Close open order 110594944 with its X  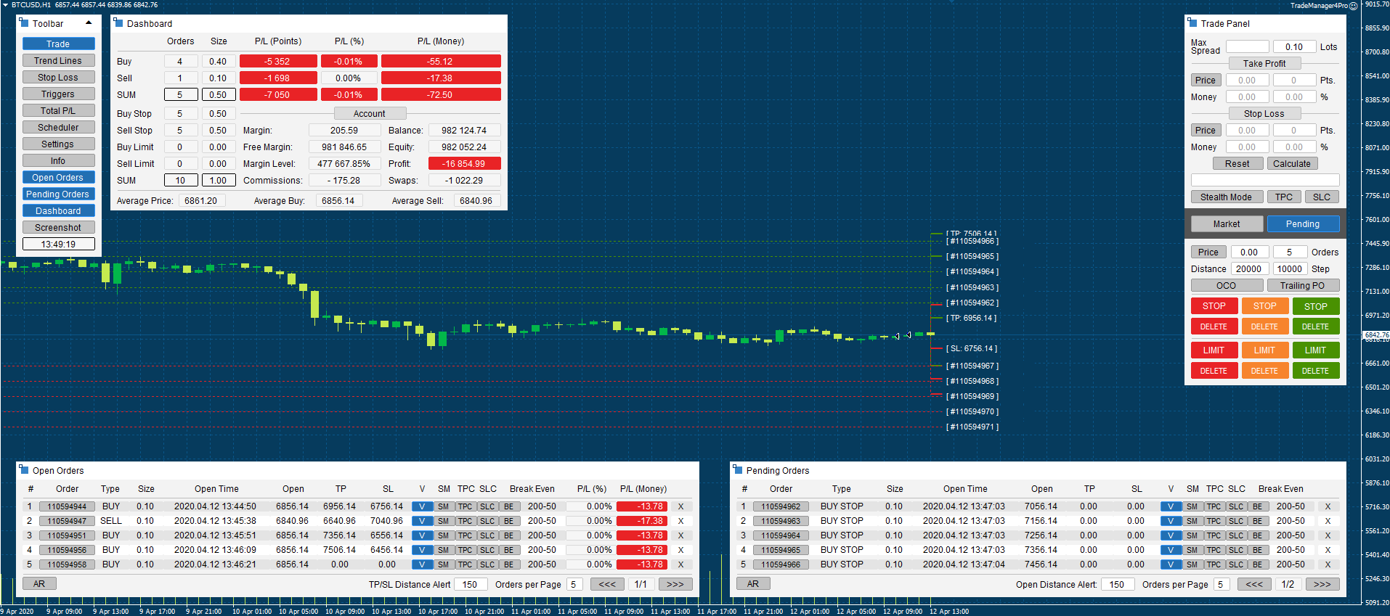point(680,506)
